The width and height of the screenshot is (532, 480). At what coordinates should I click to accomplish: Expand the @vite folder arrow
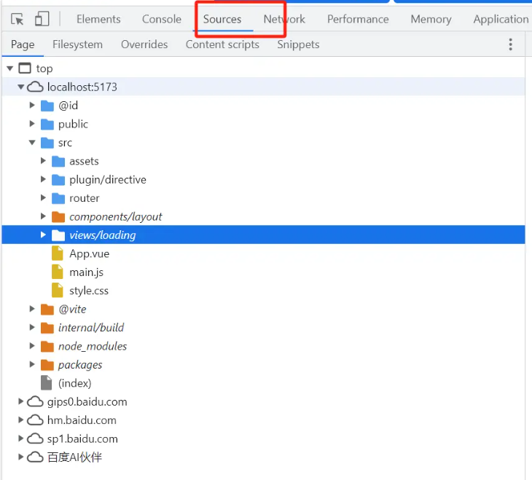click(32, 309)
